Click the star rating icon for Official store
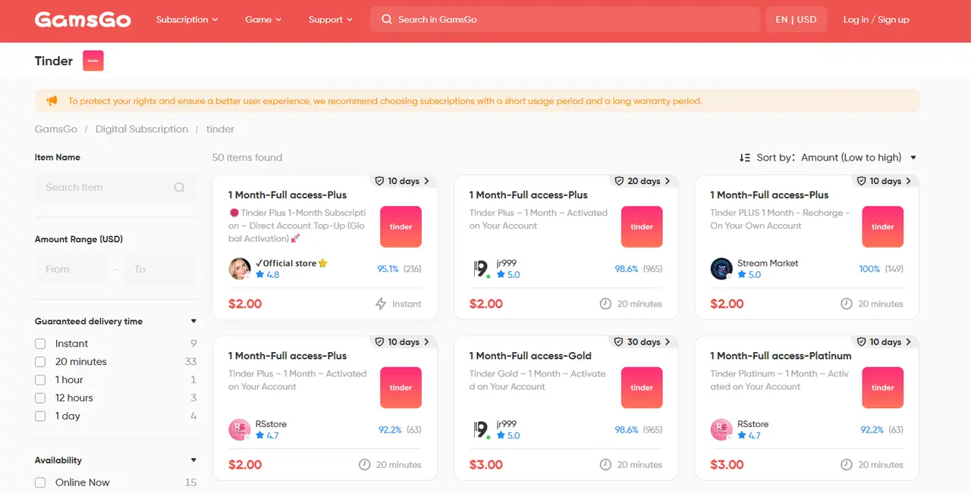 [260, 275]
